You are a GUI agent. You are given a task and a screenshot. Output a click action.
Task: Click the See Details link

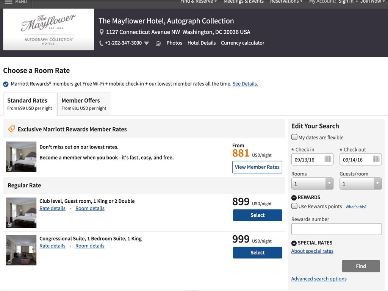245,84
